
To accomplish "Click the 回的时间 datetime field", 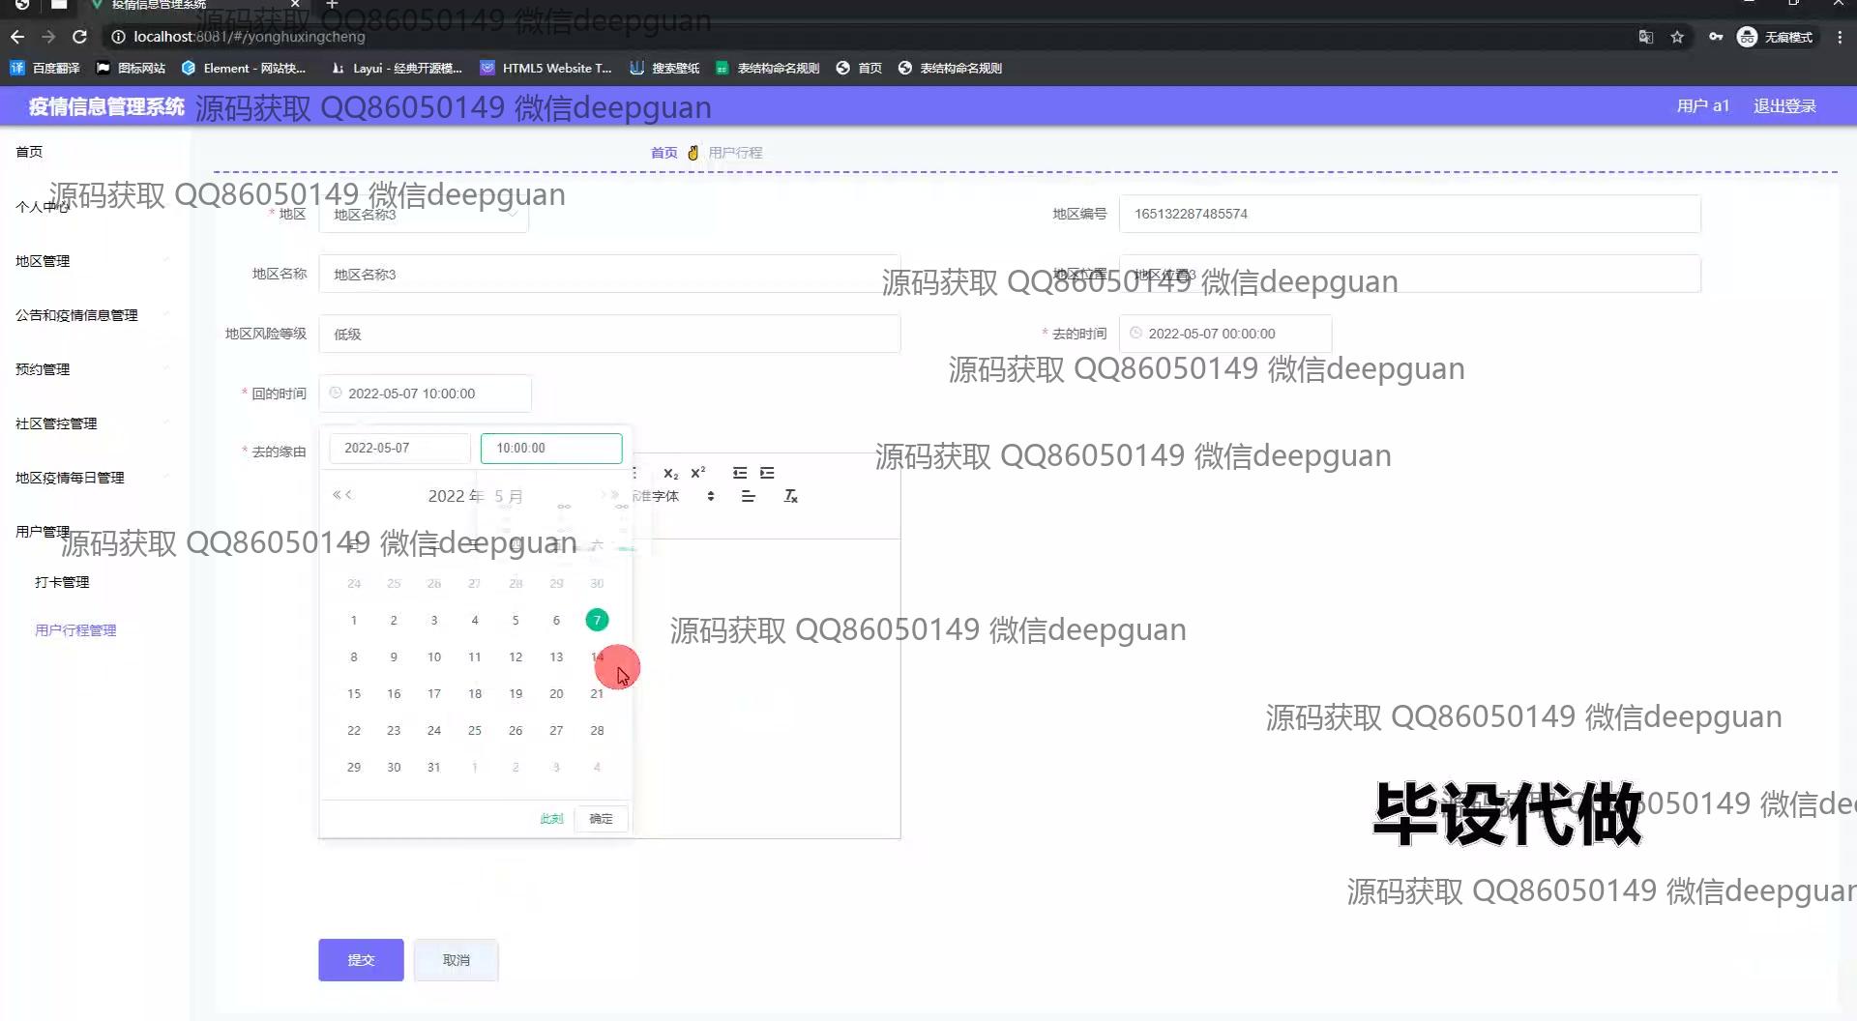I will 425,394.
